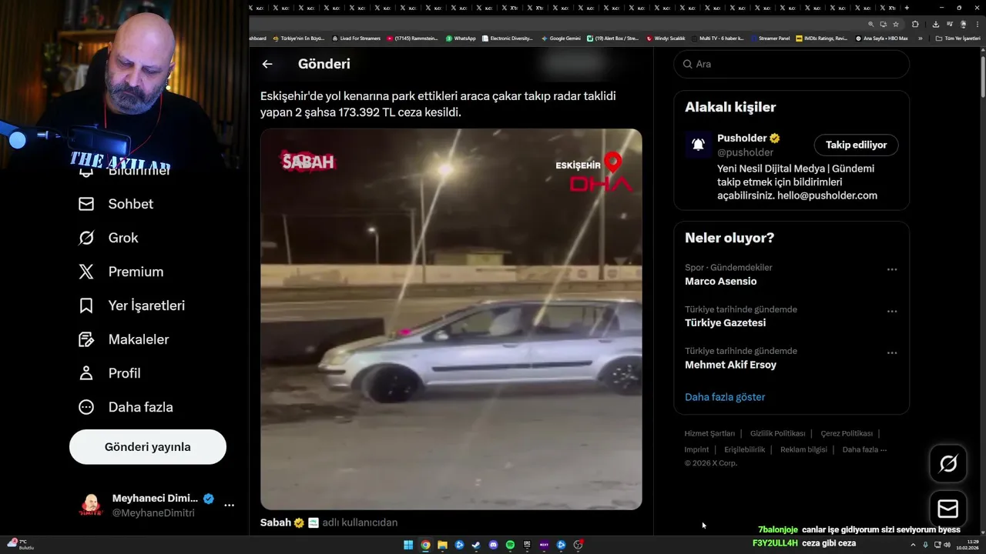Open the Grok icon in the sidebar
This screenshot has height=554, width=986.
coord(86,238)
